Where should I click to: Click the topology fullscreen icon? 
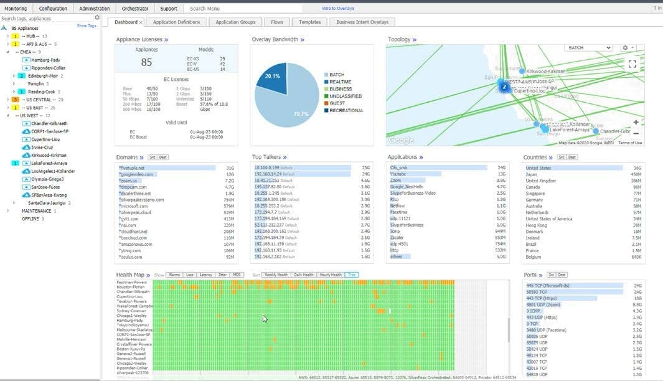(632, 63)
